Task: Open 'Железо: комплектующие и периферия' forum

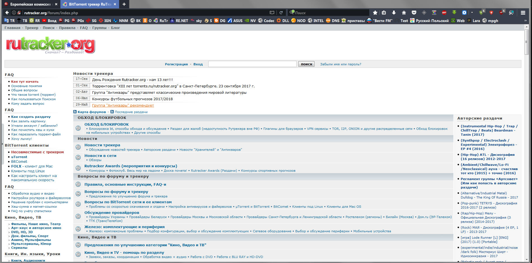Action: click(x=124, y=227)
